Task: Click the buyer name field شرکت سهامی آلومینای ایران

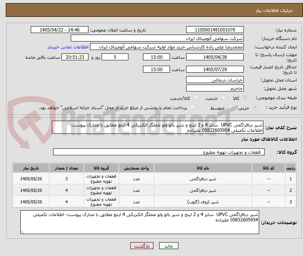Action: (x=157, y=38)
